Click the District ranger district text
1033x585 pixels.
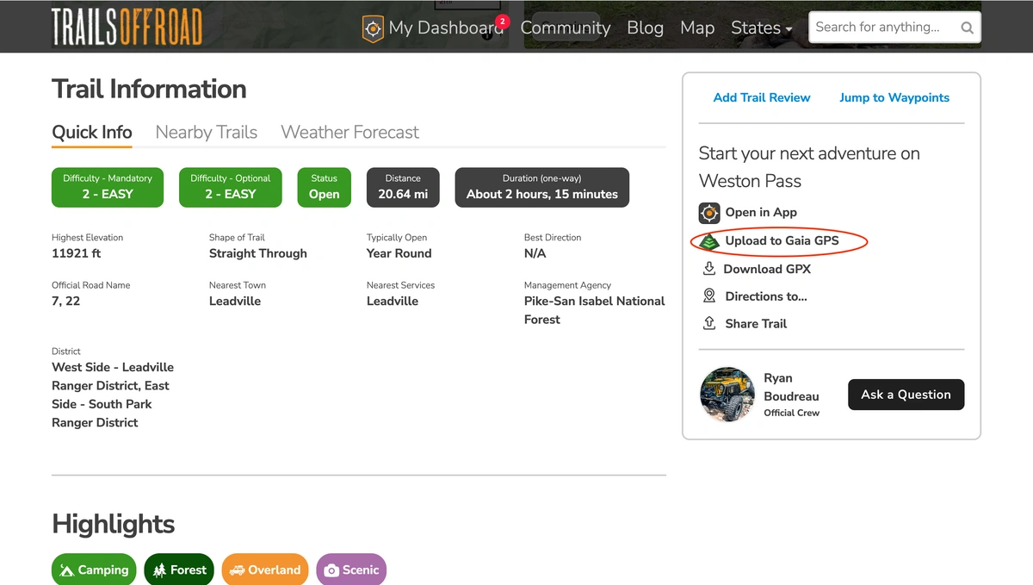[x=113, y=395]
